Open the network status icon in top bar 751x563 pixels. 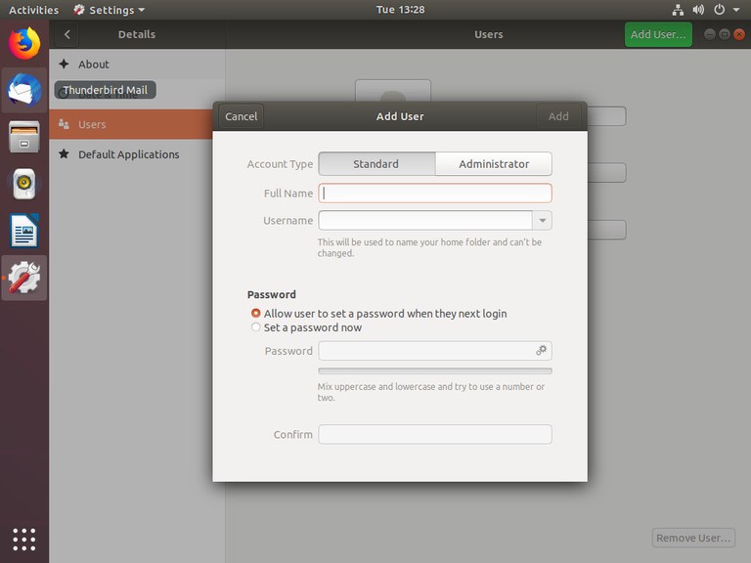[x=678, y=10]
